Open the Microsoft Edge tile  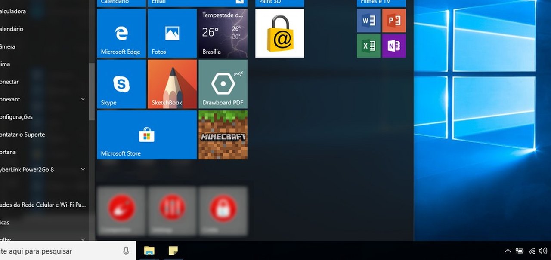pos(121,33)
